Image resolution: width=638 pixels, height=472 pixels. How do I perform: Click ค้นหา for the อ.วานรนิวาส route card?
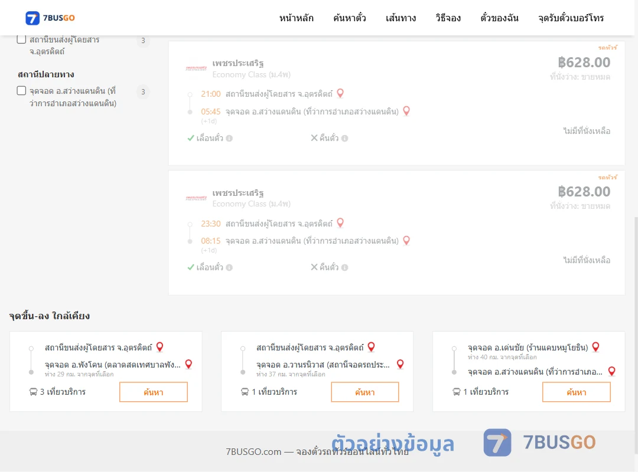point(365,392)
